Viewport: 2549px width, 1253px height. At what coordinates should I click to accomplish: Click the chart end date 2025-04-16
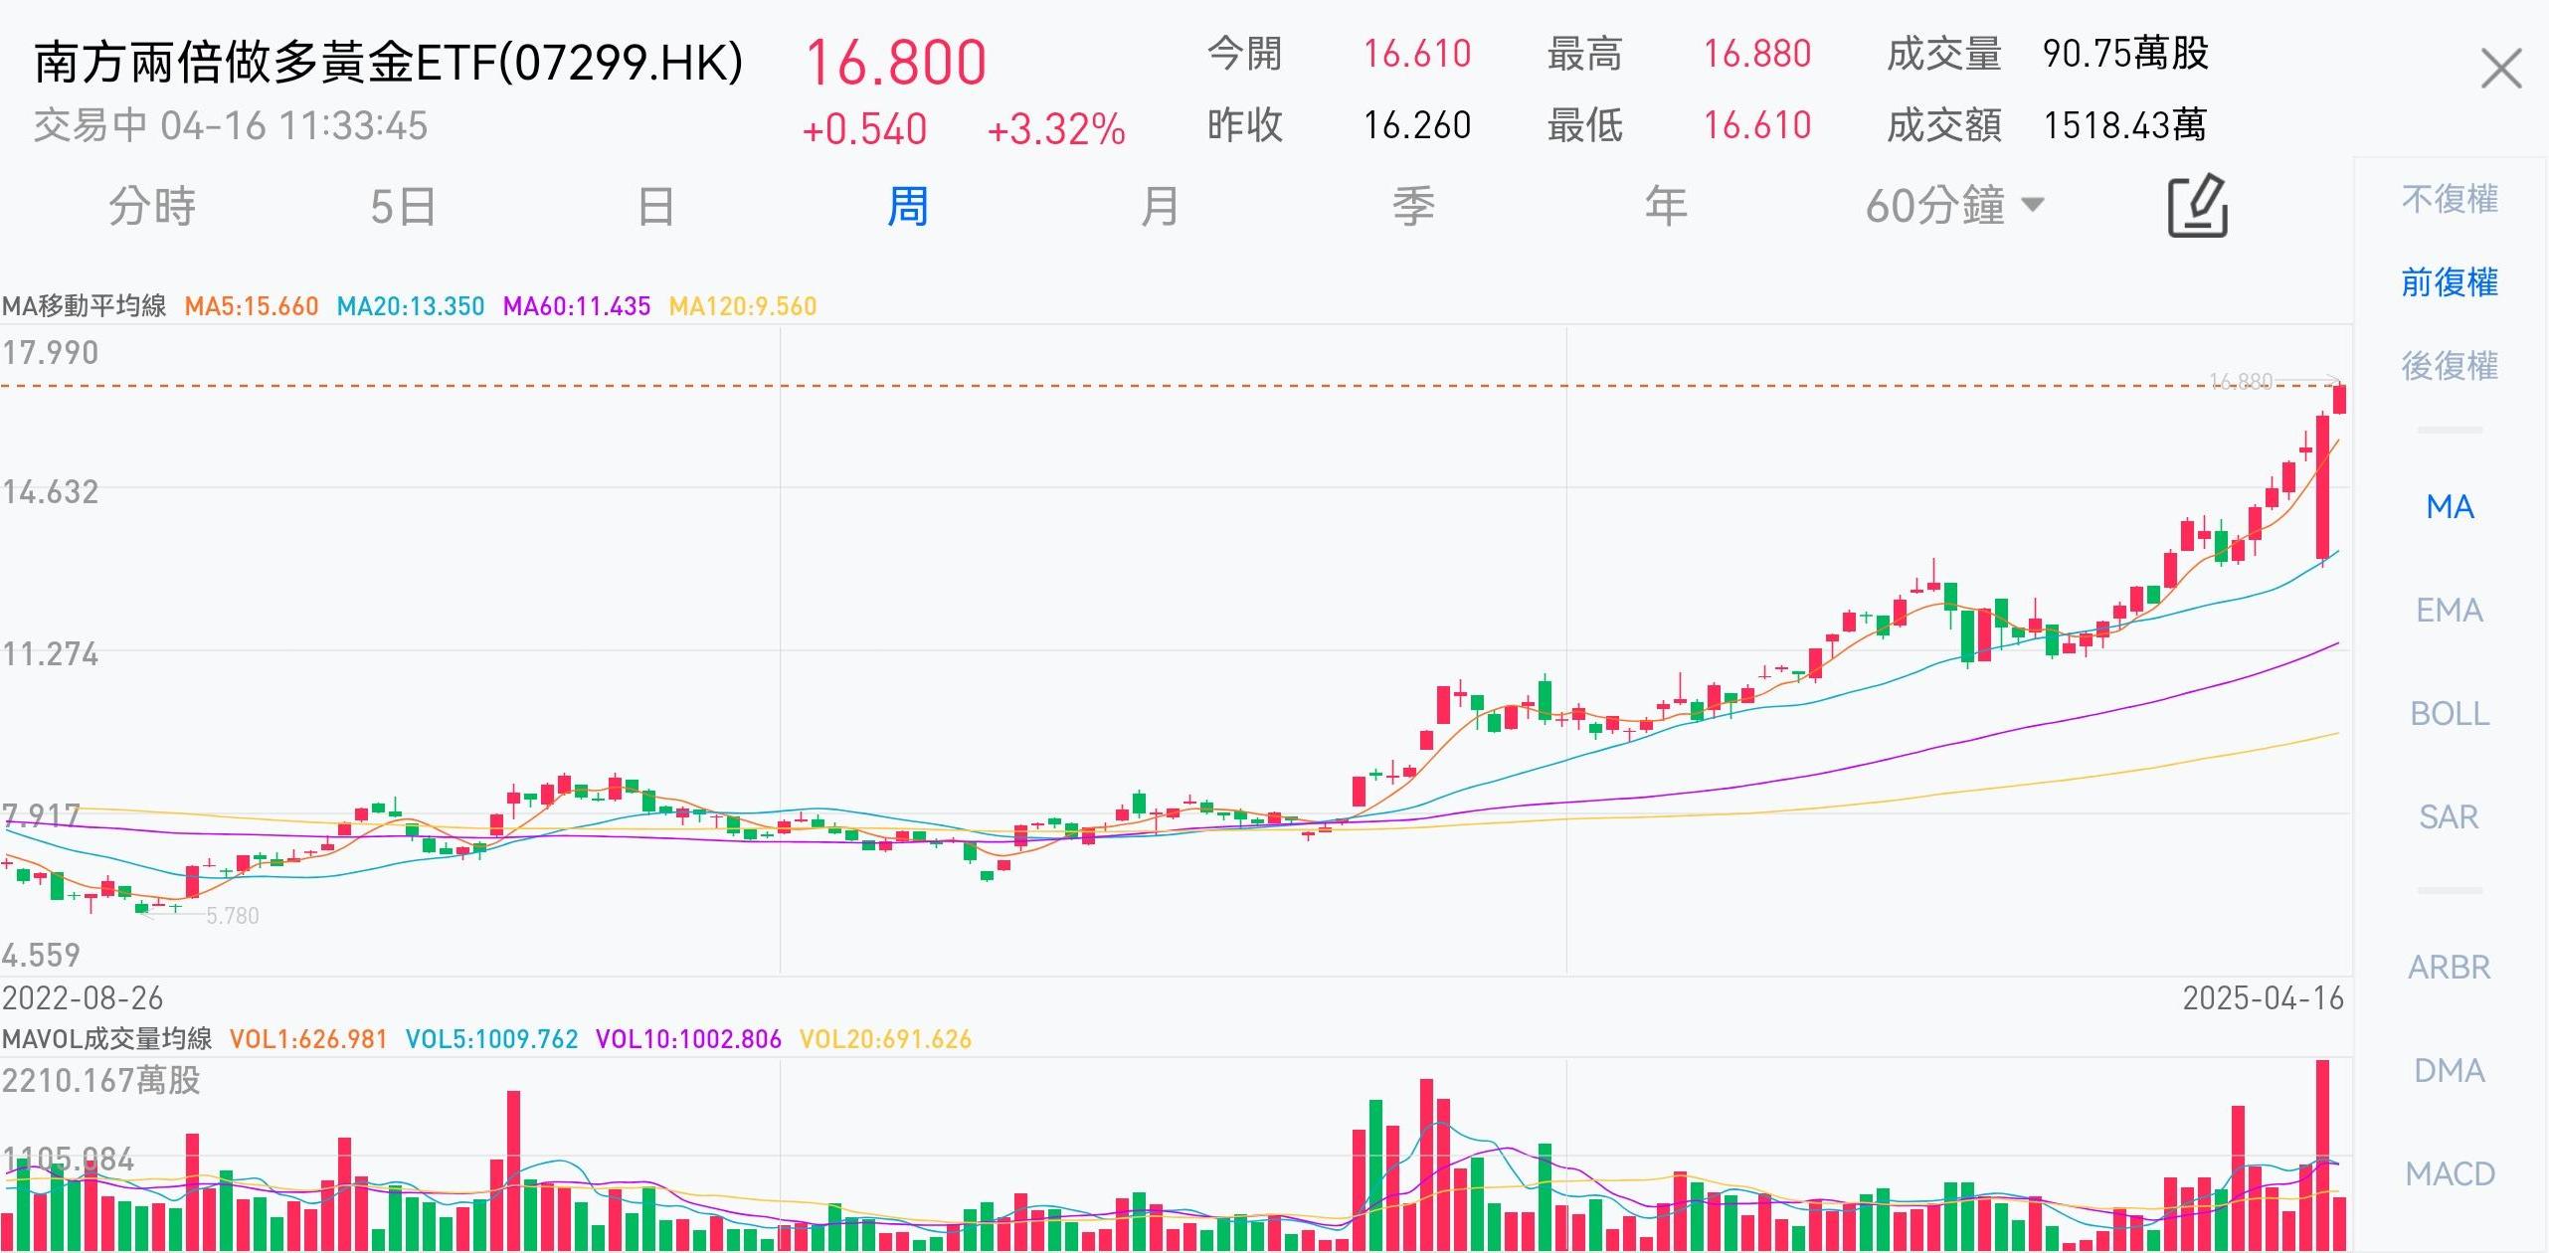(x=2263, y=998)
